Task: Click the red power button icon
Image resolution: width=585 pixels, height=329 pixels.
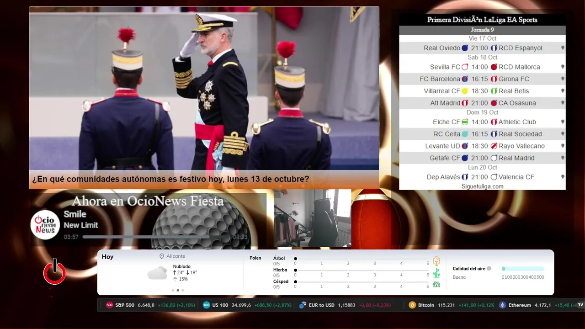Action: (54, 271)
